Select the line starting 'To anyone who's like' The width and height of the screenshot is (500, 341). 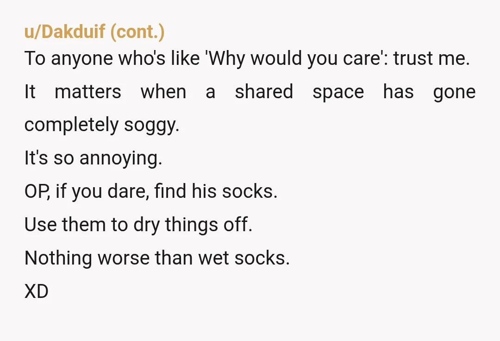[247, 58]
